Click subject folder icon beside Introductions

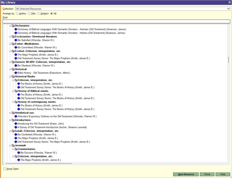13,120
